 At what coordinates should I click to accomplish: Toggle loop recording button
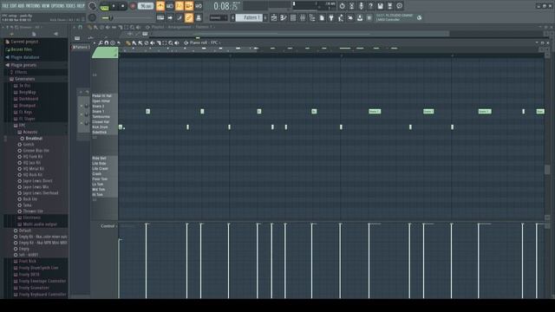(x=199, y=6)
